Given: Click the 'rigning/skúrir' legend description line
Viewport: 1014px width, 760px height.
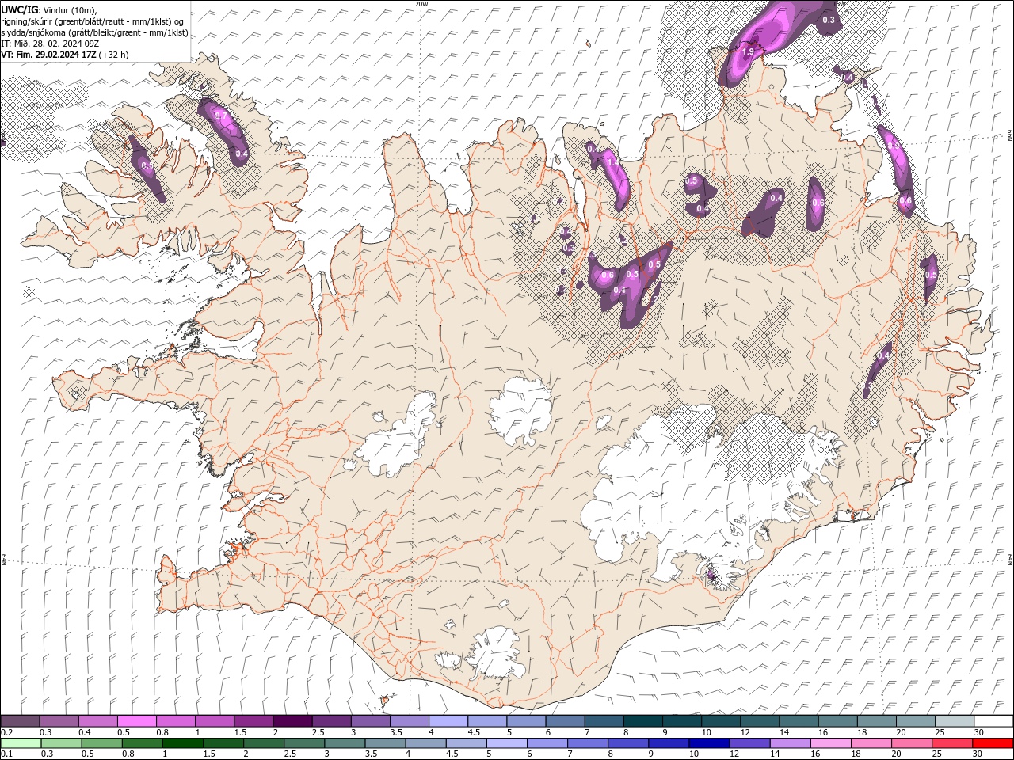Looking at the screenshot, I should point(93,21).
